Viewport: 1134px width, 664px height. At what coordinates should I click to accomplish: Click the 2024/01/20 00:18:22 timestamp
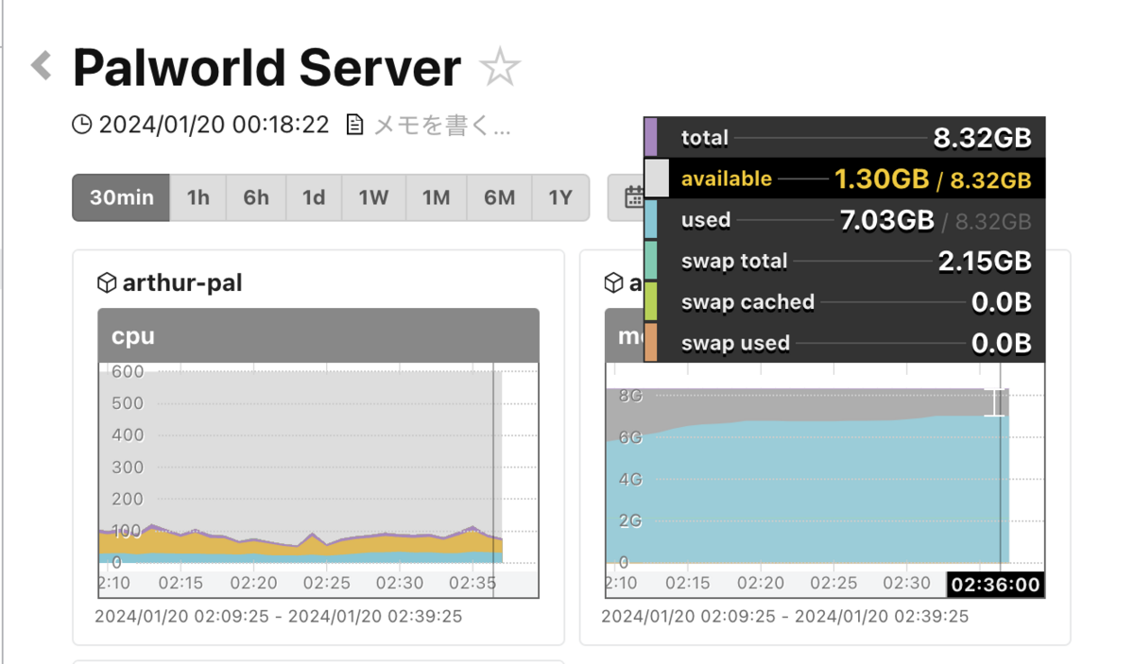[214, 125]
